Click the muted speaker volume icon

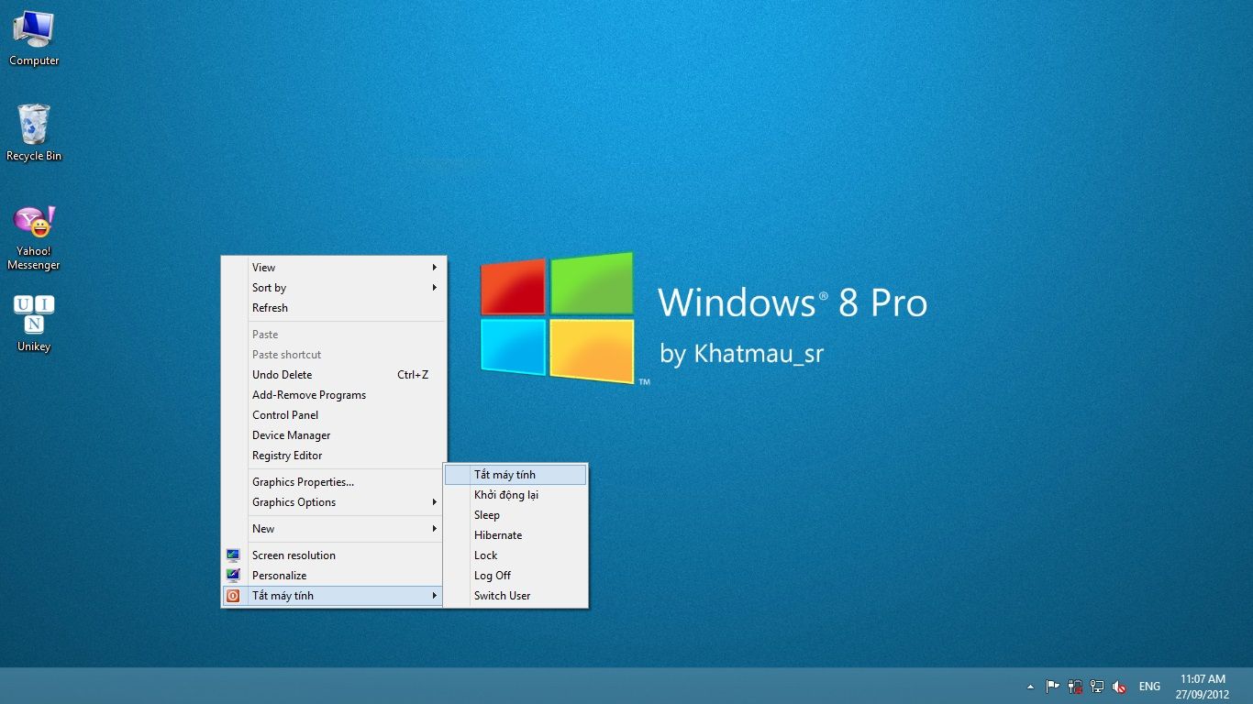tap(1119, 686)
